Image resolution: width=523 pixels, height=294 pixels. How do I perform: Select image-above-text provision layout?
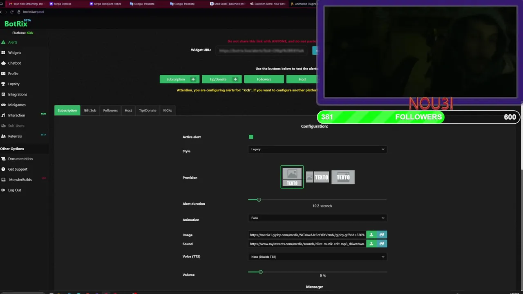(292, 177)
